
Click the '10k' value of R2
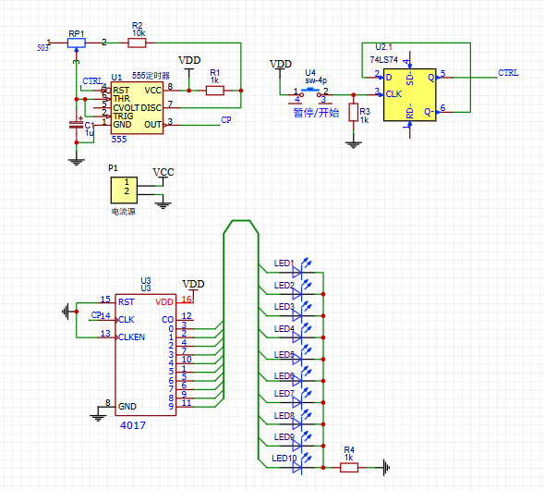click(139, 33)
